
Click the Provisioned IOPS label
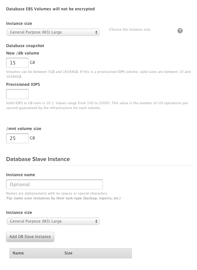pos(23,84)
